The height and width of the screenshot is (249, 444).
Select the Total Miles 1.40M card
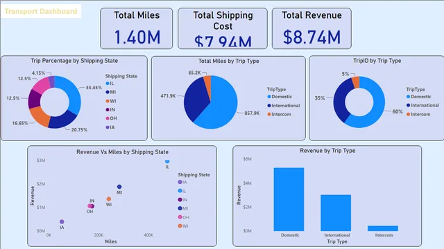[x=137, y=28]
